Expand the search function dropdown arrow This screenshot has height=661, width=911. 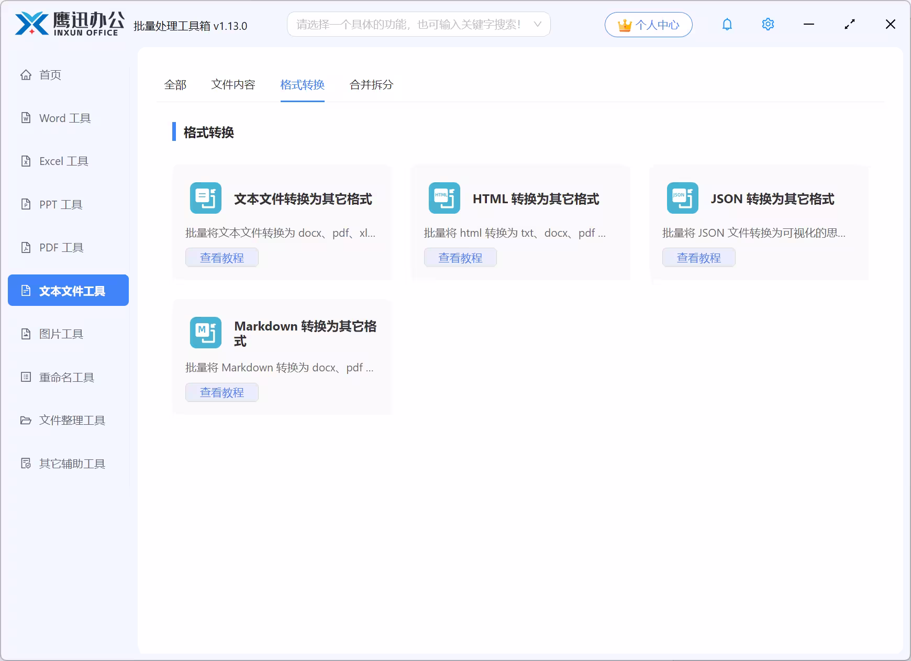click(x=537, y=24)
